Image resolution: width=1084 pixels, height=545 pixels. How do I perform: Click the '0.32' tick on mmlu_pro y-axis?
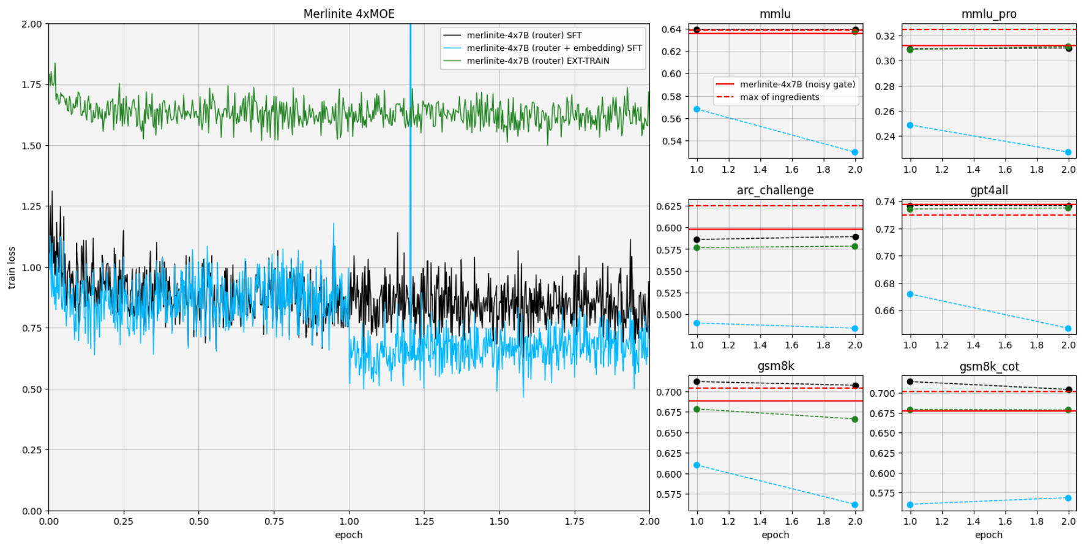pyautogui.click(x=885, y=36)
